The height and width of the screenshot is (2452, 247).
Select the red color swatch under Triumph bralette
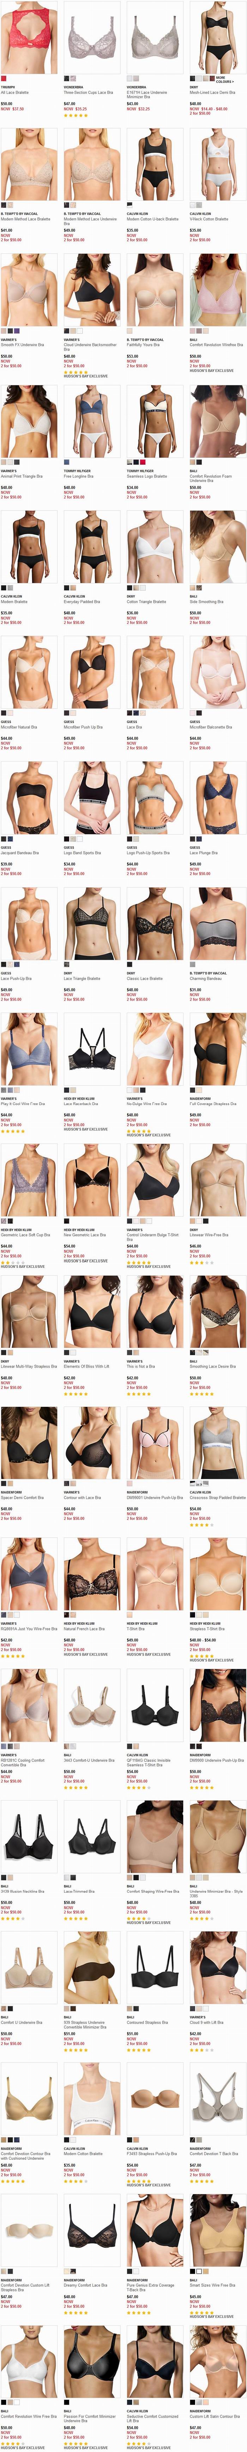click(3, 79)
